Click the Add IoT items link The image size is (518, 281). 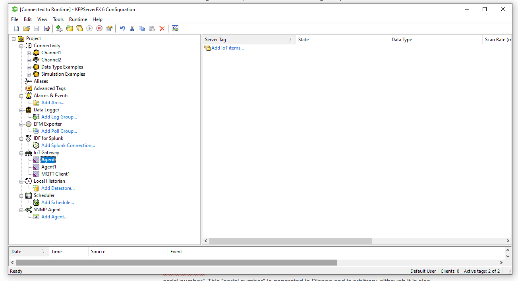coord(228,48)
